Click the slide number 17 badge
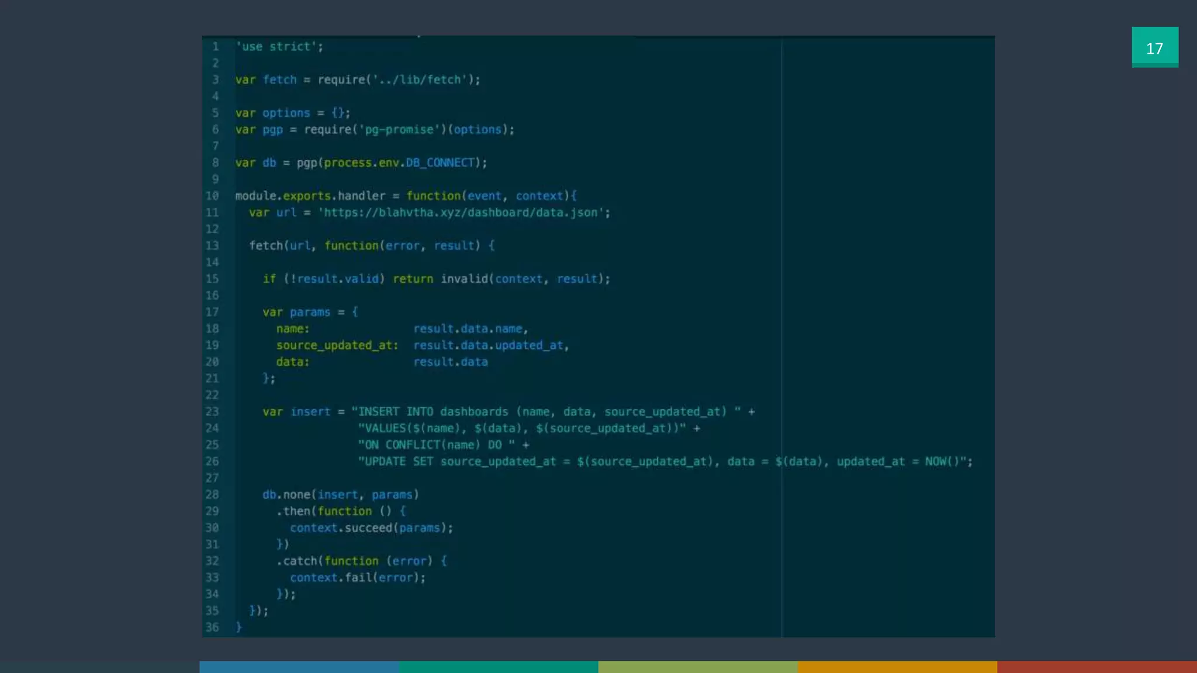The width and height of the screenshot is (1197, 673). (1154, 47)
